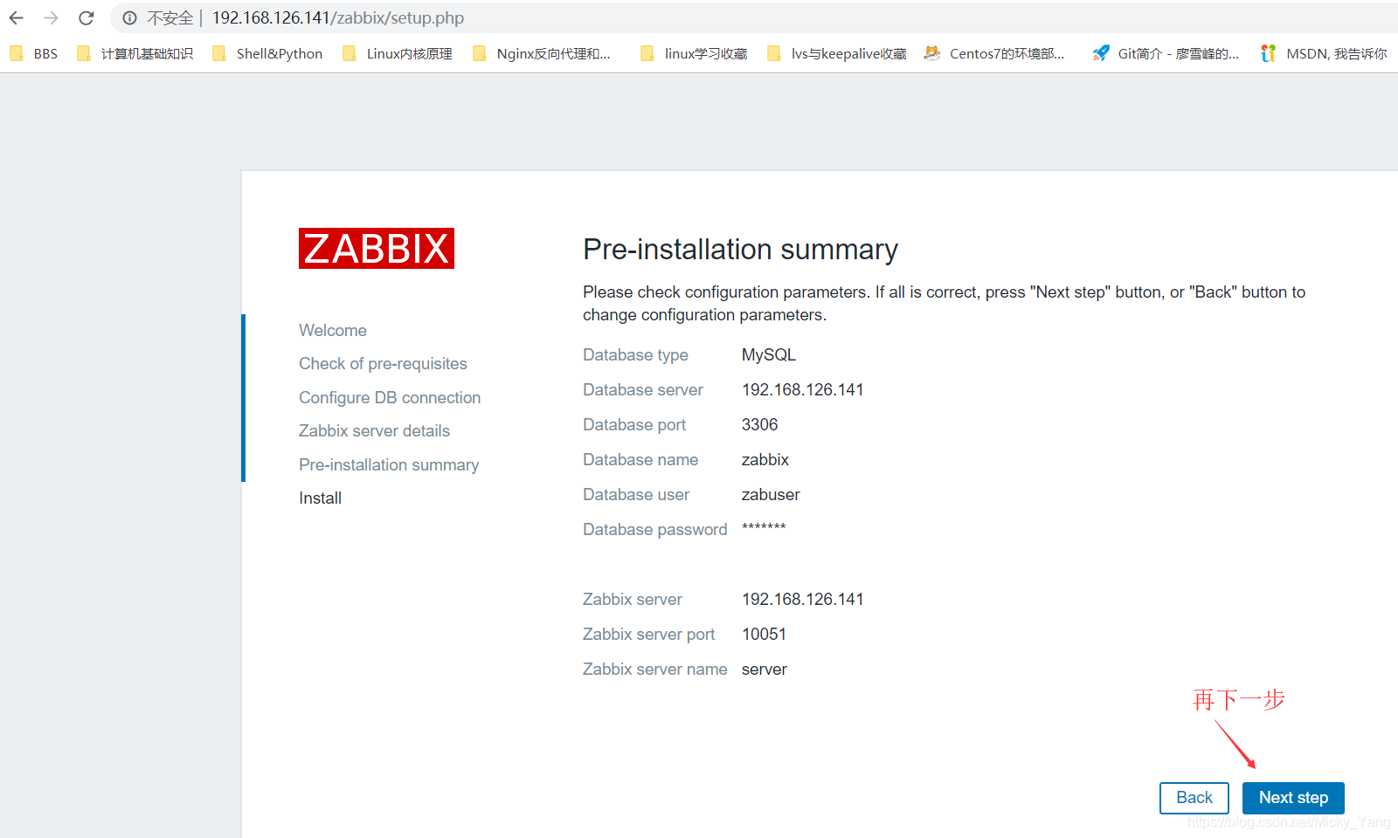
Task: Click the database port value 3306
Action: pyautogui.click(x=759, y=425)
